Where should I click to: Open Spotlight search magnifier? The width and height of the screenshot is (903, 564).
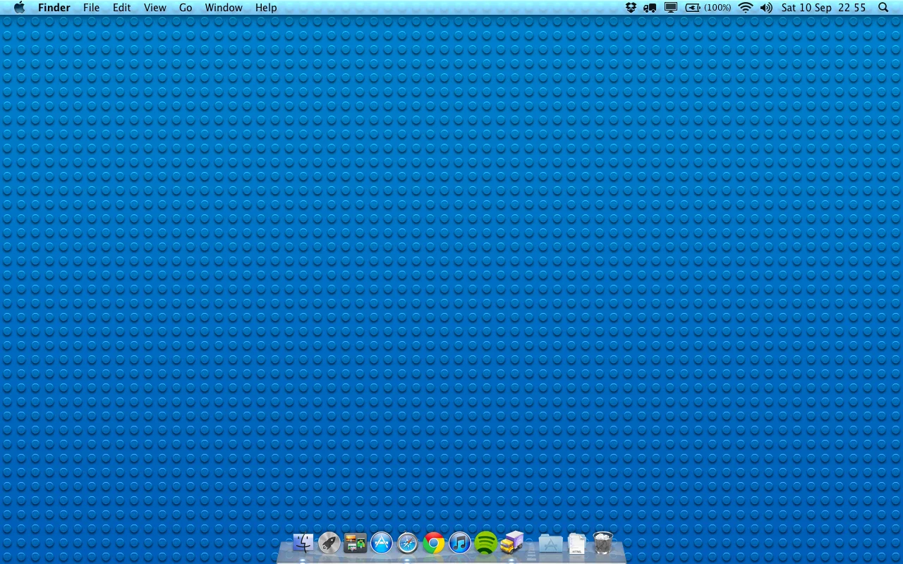pyautogui.click(x=883, y=8)
